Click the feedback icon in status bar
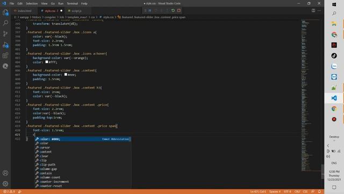This screenshot has height=194, width=344. pyautogui.click(x=313, y=192)
